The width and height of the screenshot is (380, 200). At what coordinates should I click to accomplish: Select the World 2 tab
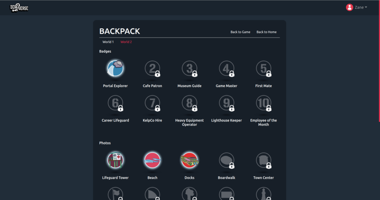point(126,42)
